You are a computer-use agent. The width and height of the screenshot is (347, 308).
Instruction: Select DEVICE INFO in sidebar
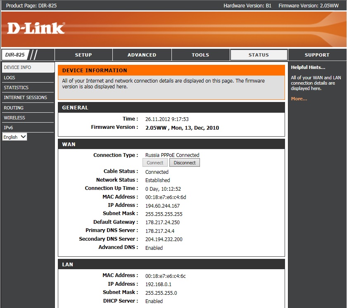(28, 67)
